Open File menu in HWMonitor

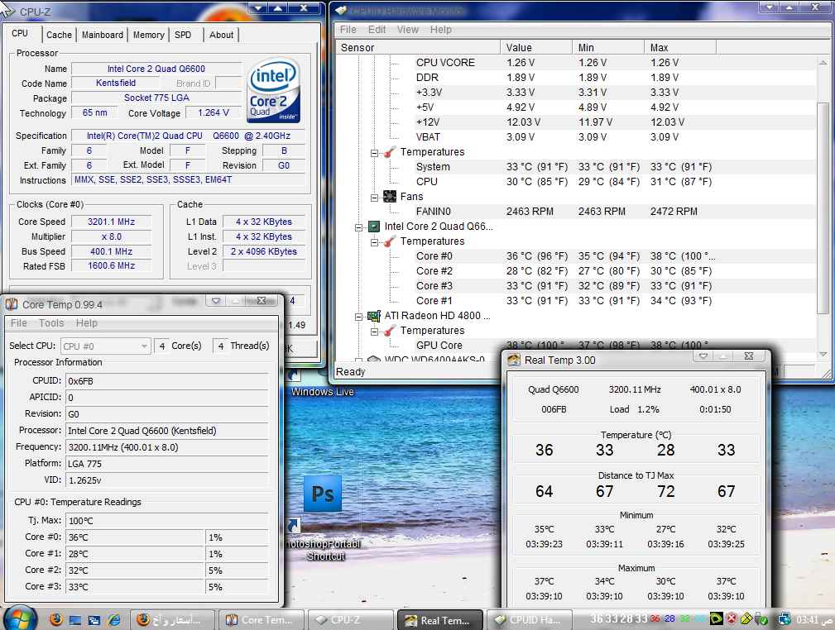[348, 30]
